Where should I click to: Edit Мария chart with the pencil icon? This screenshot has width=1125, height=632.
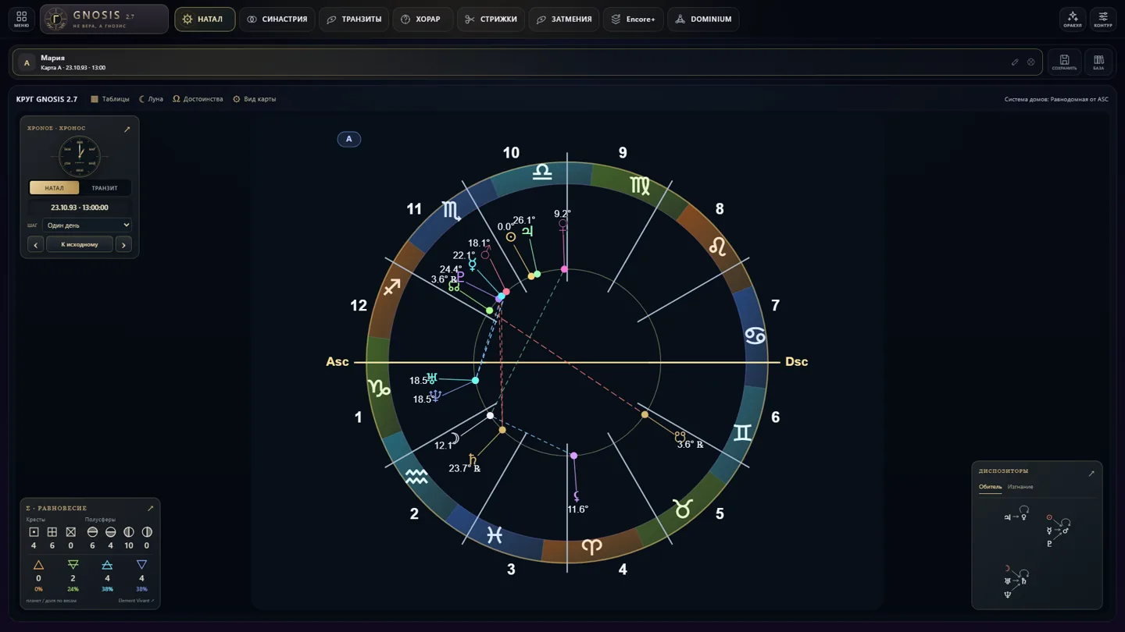(x=1015, y=62)
